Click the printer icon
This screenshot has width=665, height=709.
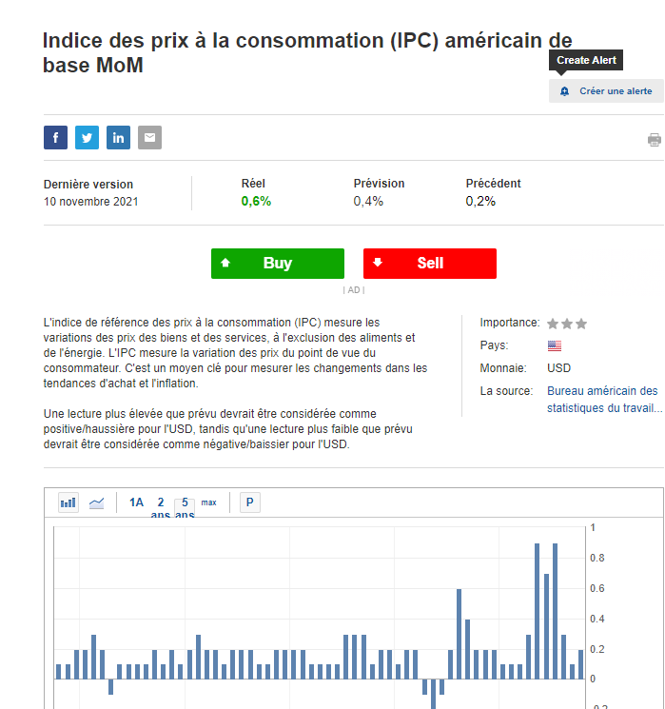pyautogui.click(x=655, y=140)
